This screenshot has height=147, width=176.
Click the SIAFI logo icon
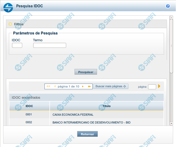(x=8, y=7)
